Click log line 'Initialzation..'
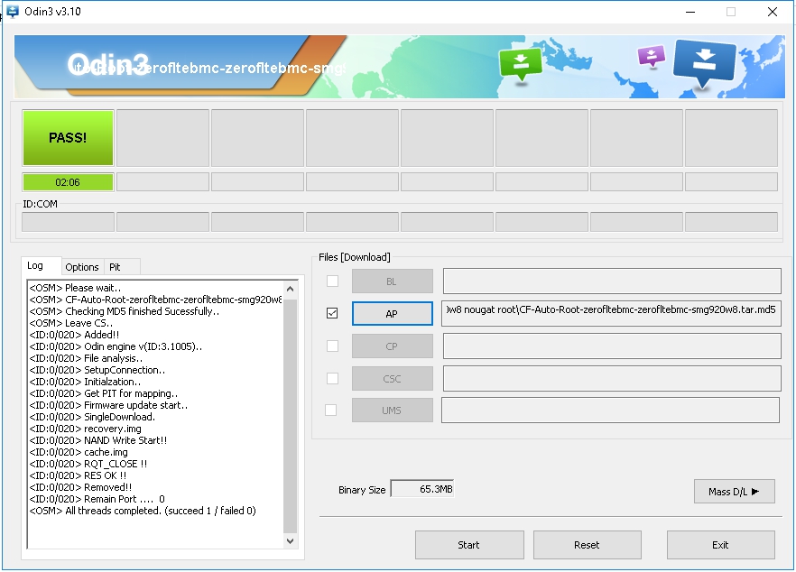The width and height of the screenshot is (796, 572). [85, 382]
